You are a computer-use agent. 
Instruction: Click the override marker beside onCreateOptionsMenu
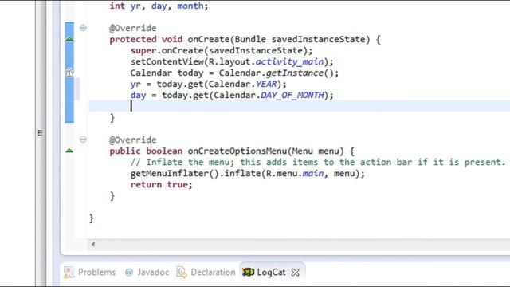[x=69, y=151]
